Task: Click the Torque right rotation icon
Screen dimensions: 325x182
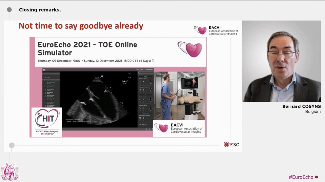Action: [x=140, y=90]
